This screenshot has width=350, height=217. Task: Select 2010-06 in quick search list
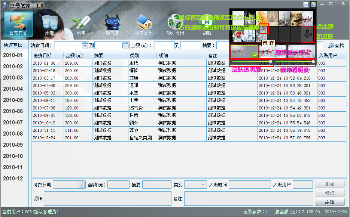[13, 111]
